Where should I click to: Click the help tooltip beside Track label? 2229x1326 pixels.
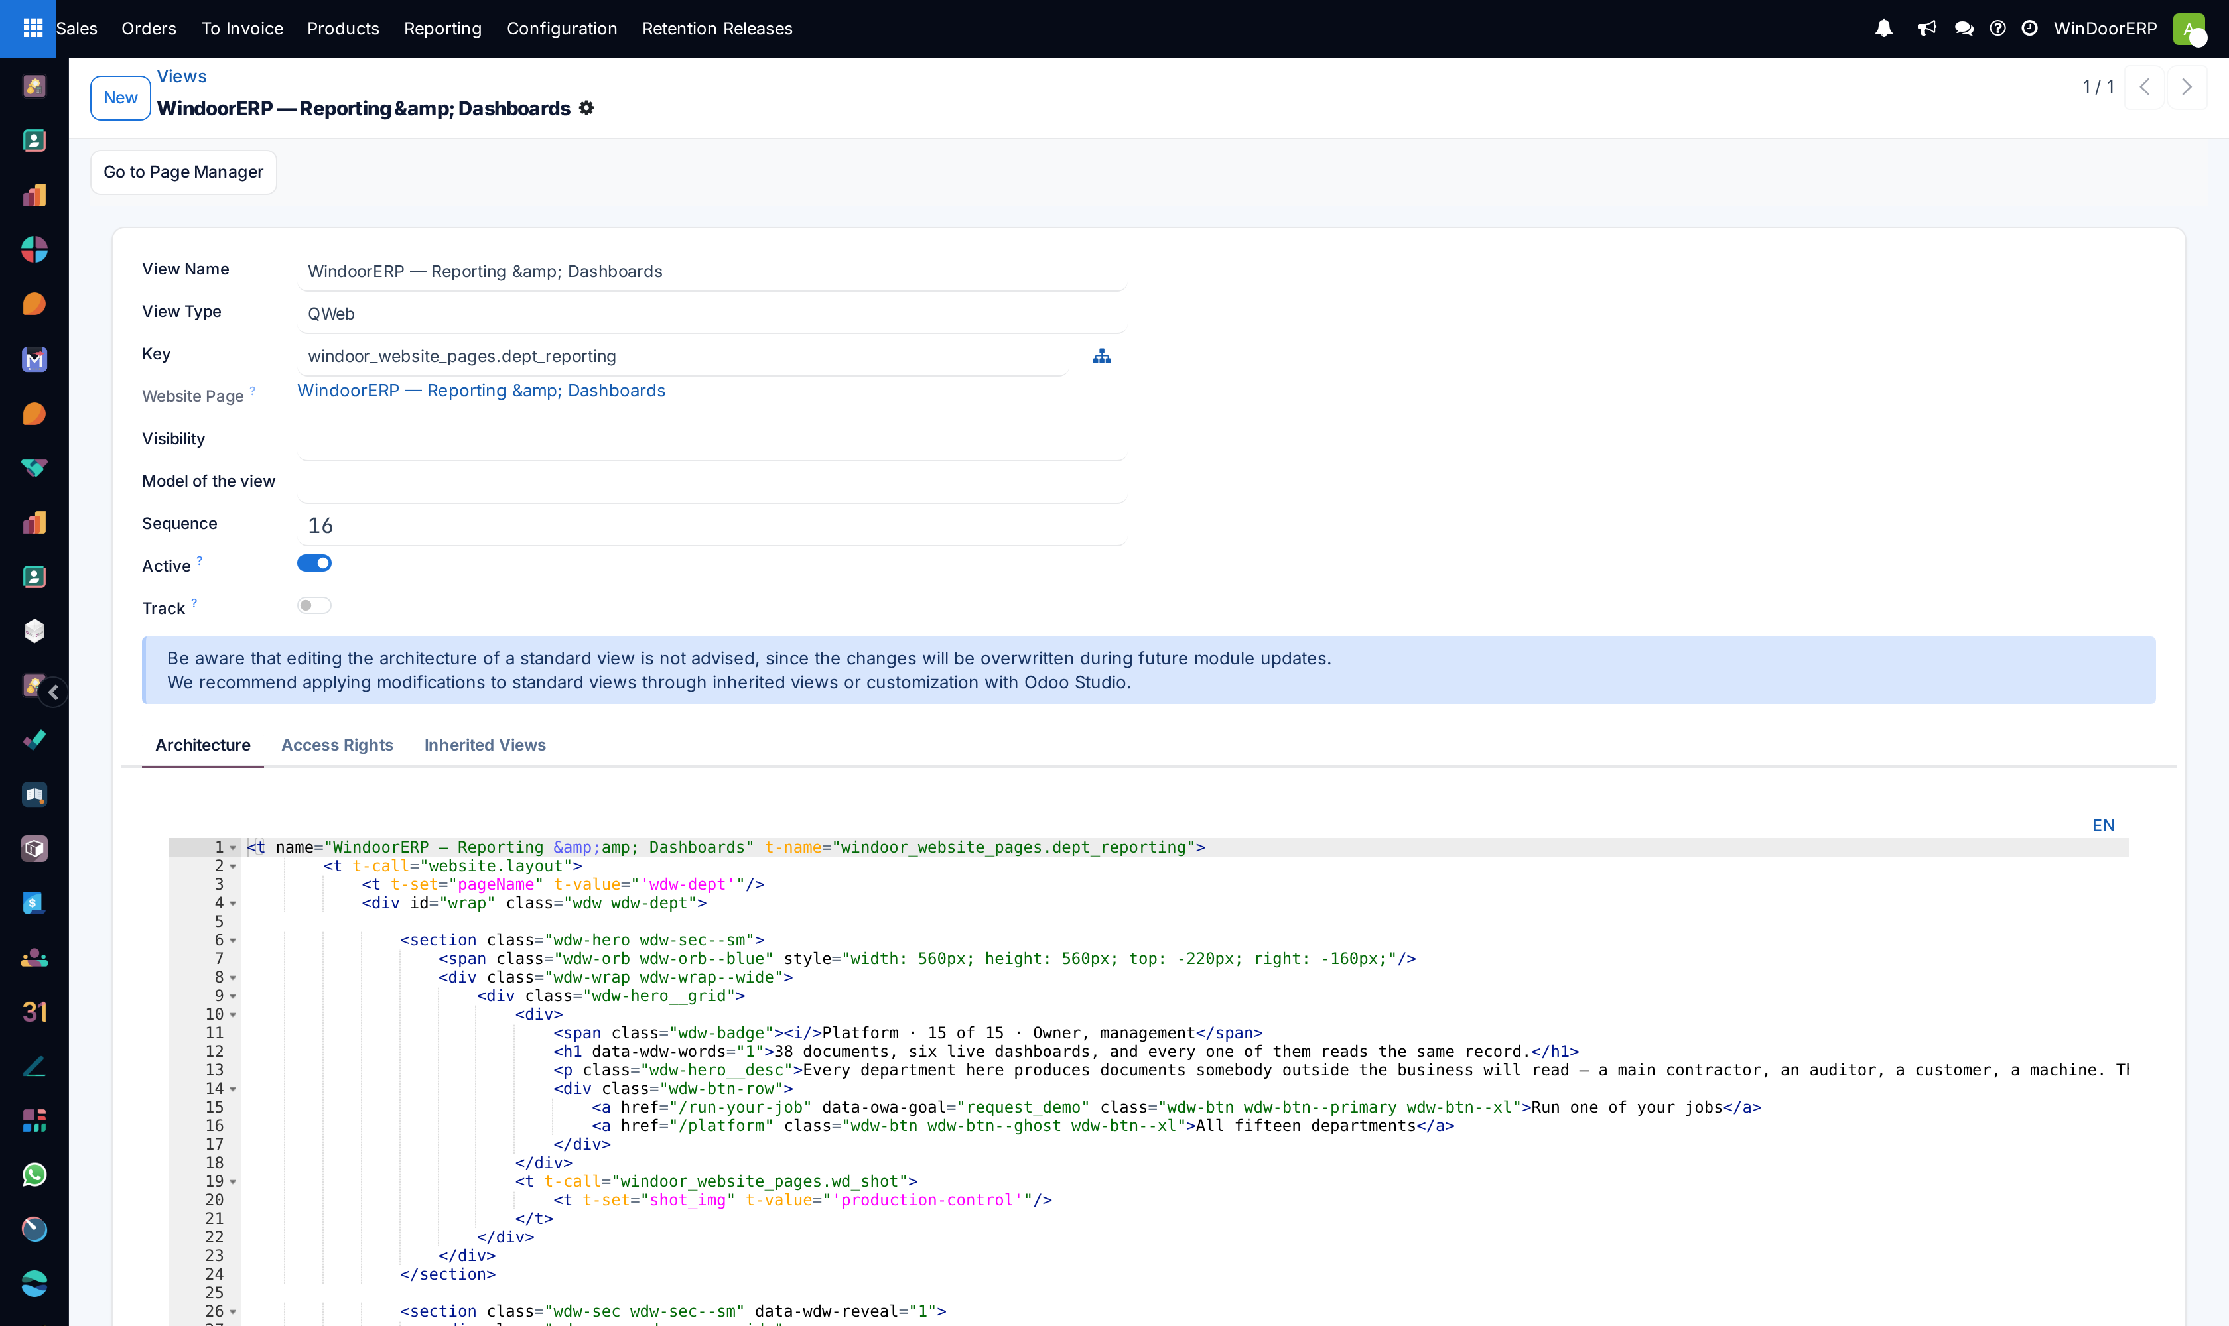pos(194,603)
